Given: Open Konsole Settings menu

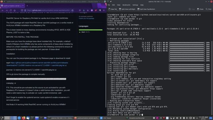Looking at the screenshot, I should point(135,5).
